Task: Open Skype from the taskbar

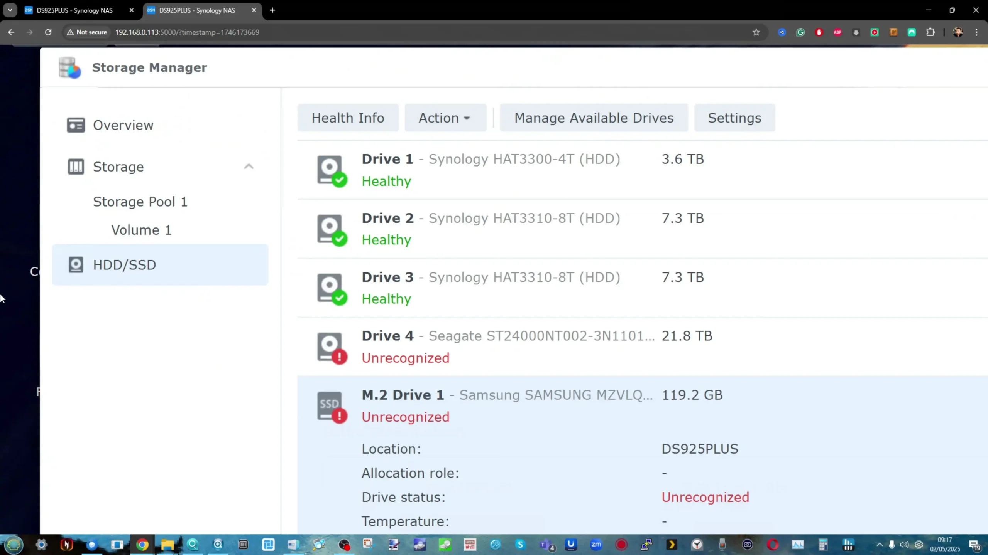Action: click(520, 545)
